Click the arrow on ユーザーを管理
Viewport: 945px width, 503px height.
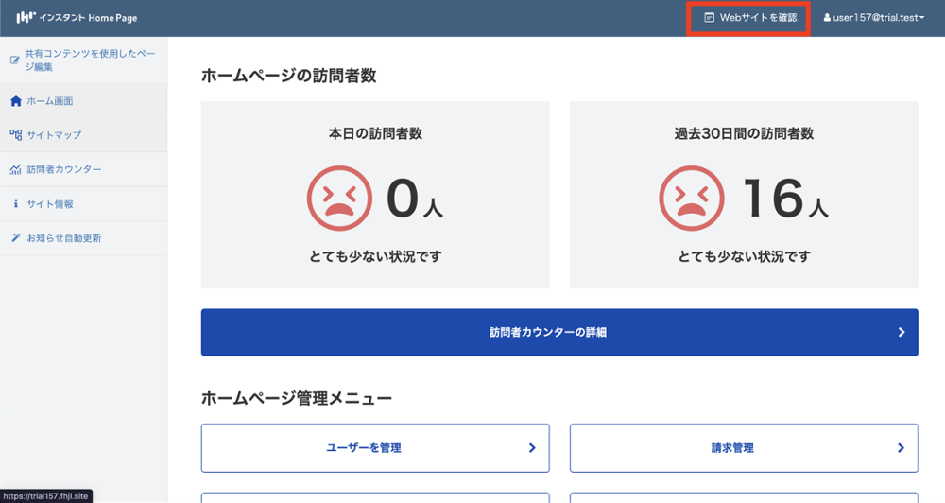point(532,448)
